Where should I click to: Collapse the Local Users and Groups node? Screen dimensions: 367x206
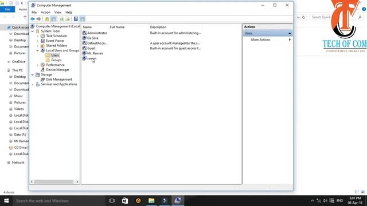click(x=37, y=50)
